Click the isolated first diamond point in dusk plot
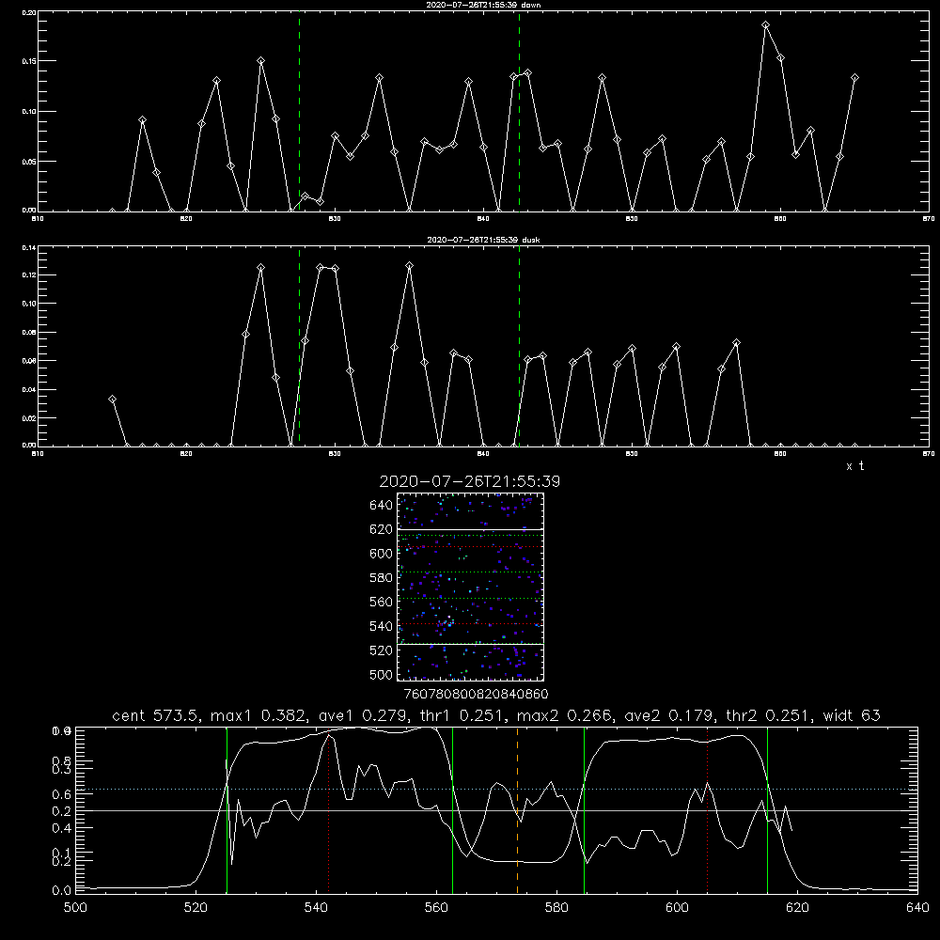 pos(112,399)
